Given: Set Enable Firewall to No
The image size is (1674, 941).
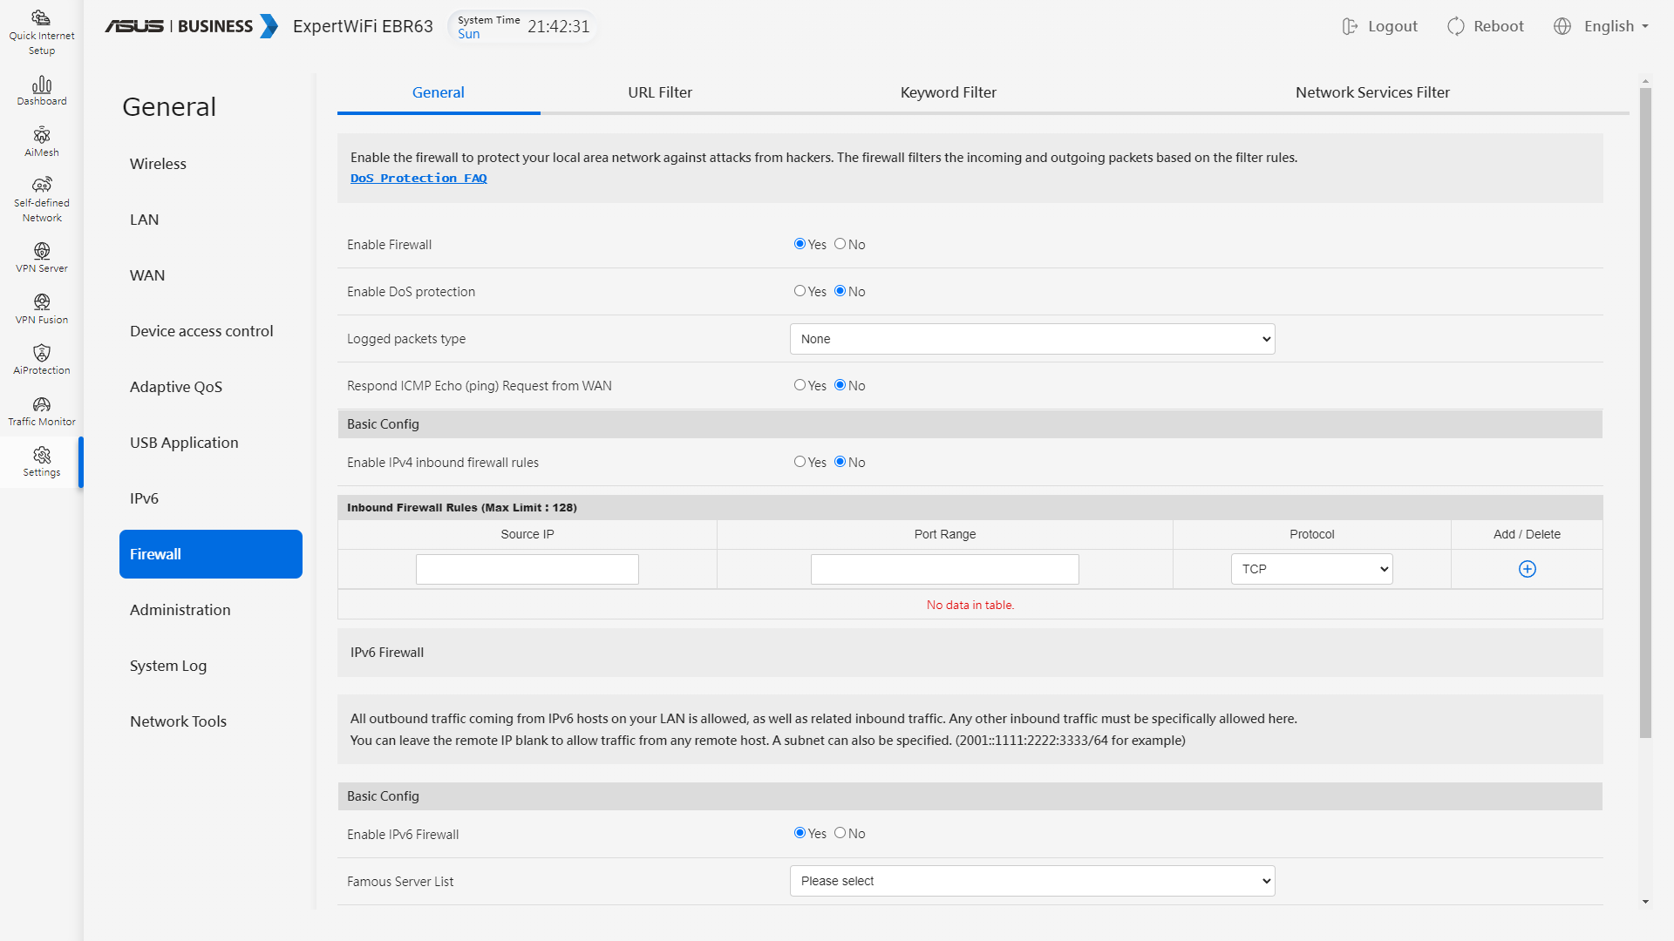Looking at the screenshot, I should coord(840,244).
